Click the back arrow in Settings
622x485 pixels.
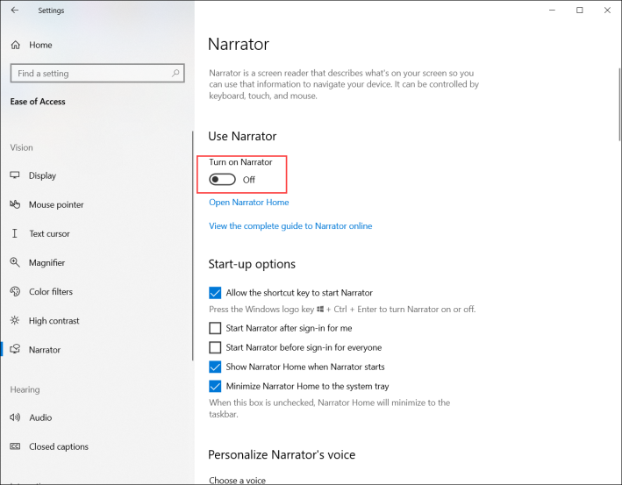(x=15, y=11)
